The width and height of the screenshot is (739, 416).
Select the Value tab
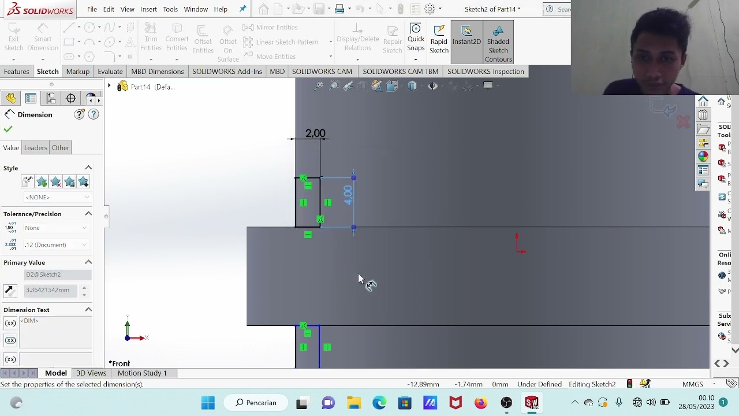pos(11,148)
